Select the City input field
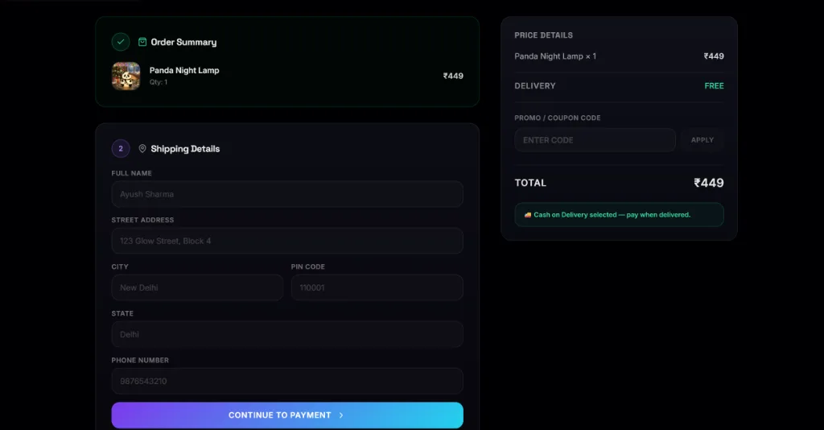 197,287
